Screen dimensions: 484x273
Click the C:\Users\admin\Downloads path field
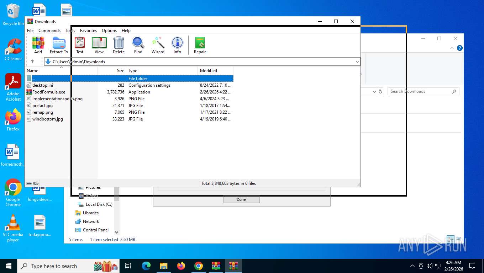click(202, 62)
